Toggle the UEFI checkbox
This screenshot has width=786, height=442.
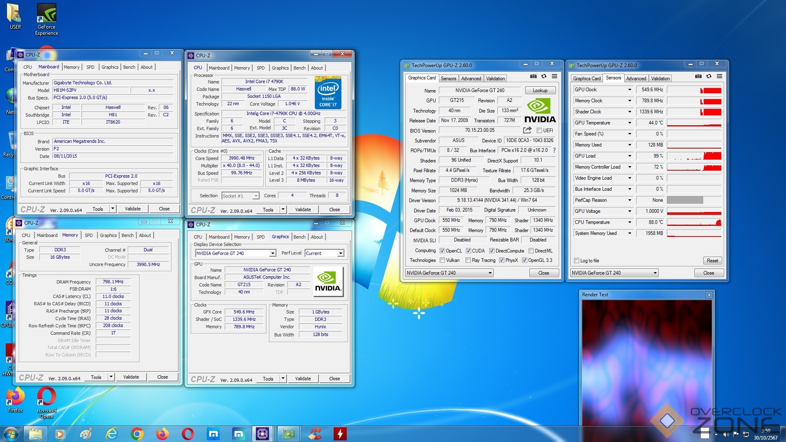(x=540, y=131)
